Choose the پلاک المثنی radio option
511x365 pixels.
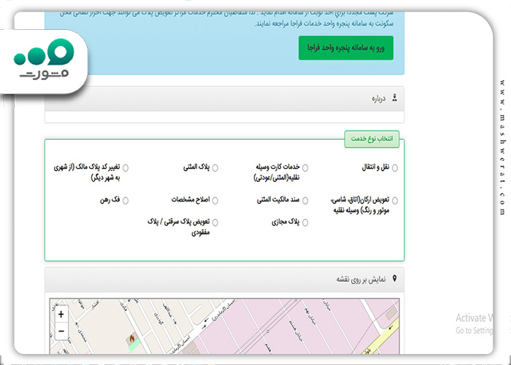pyautogui.click(x=215, y=168)
